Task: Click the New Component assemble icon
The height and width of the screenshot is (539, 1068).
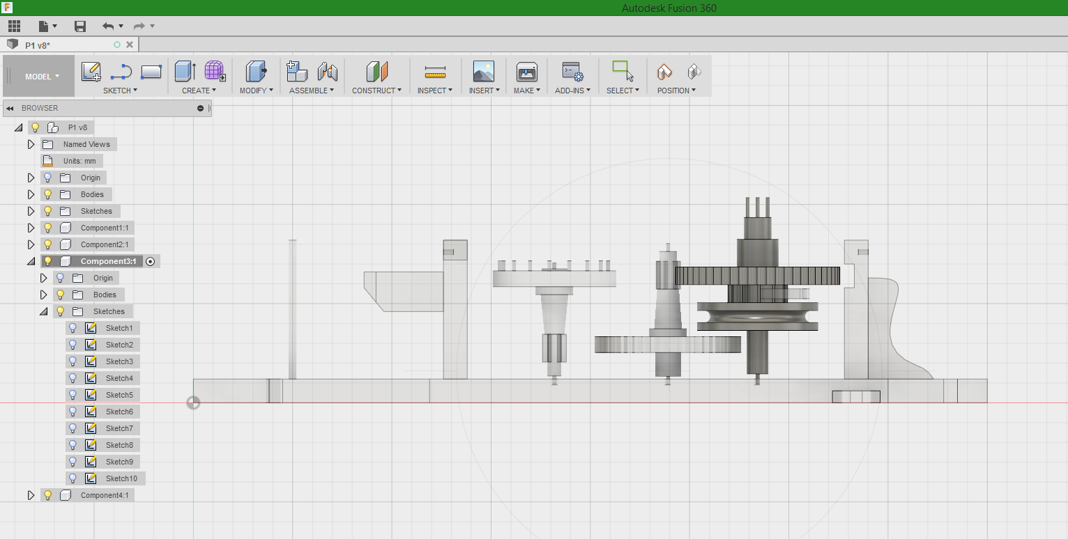Action: point(297,71)
